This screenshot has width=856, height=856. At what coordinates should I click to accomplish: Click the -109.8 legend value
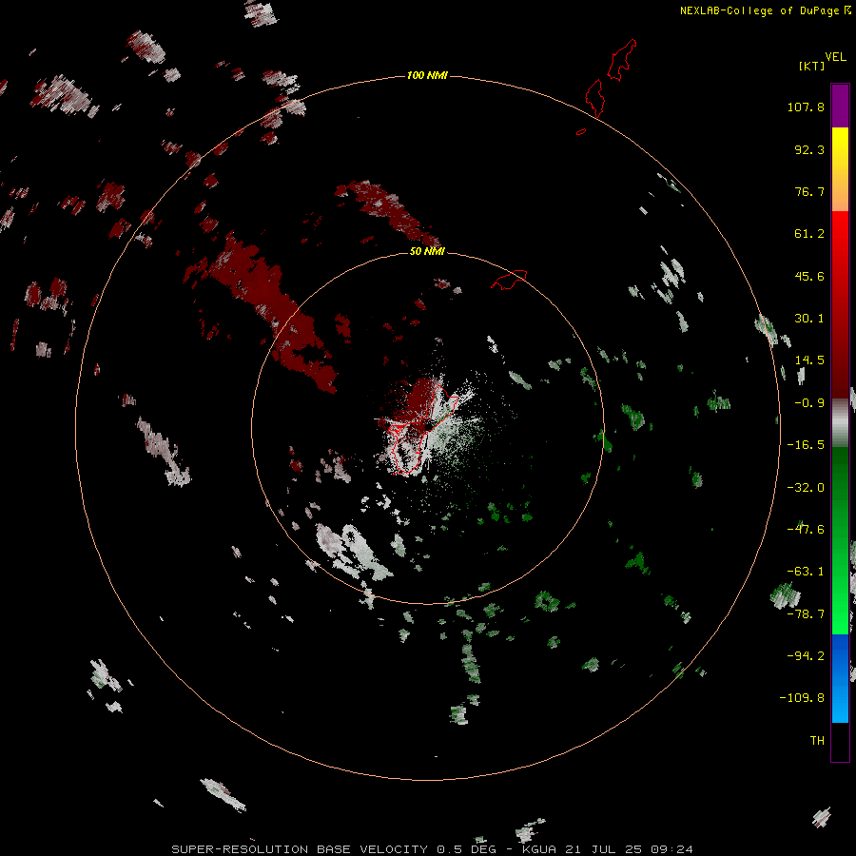point(802,698)
